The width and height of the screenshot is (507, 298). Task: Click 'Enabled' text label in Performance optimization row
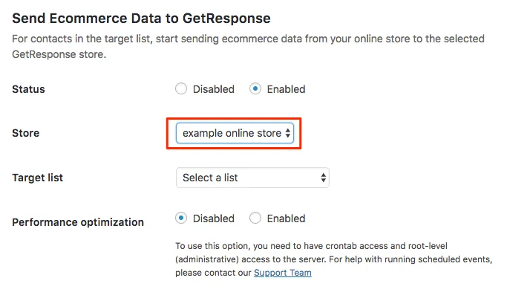286,218
